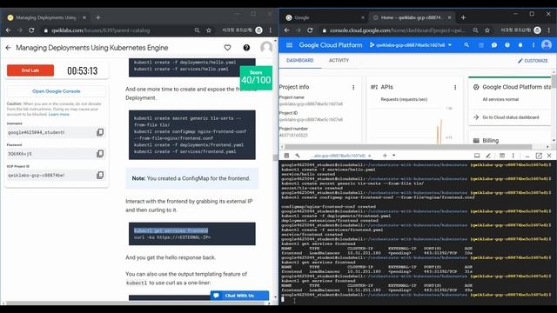The image size is (557, 313).
Task: Open a new tab in the Cloud Console browser window
Action: (463, 17)
